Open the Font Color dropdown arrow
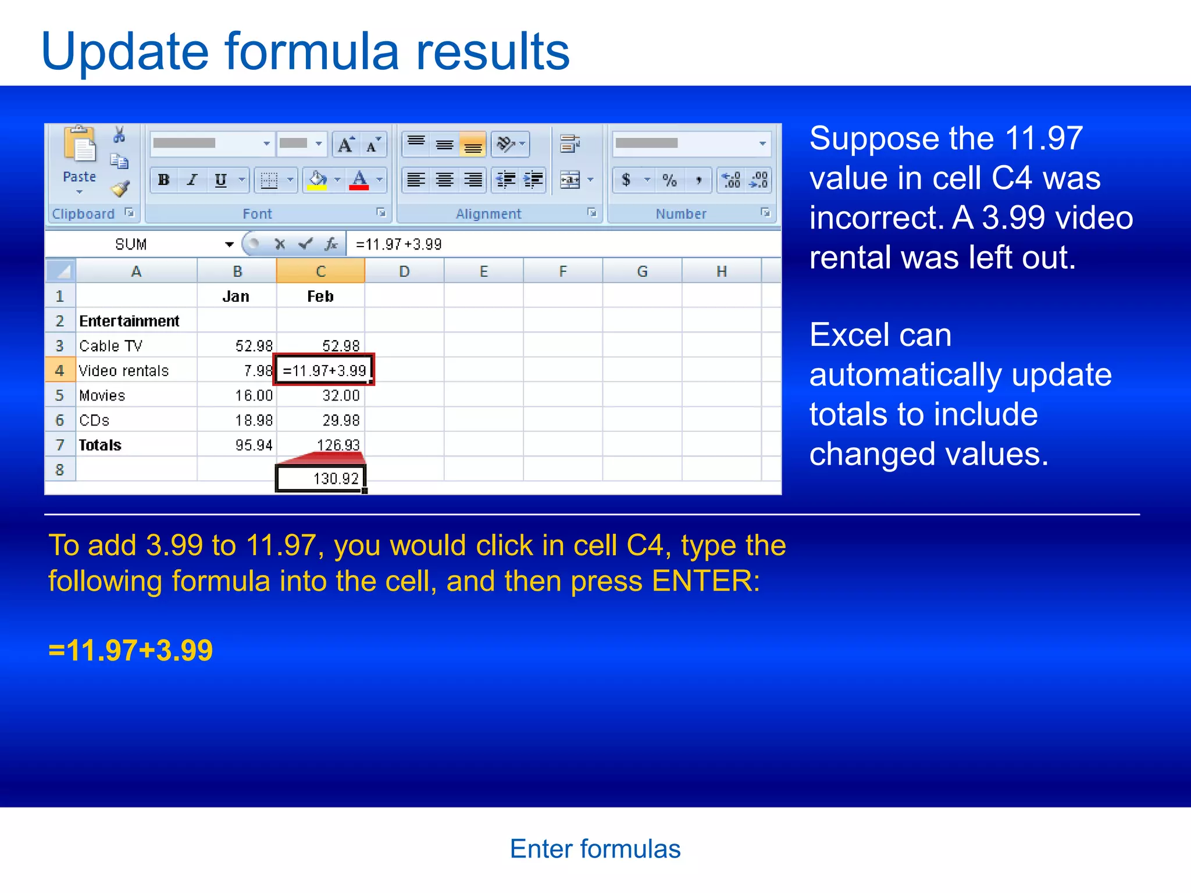This screenshot has width=1191, height=893. [x=380, y=180]
